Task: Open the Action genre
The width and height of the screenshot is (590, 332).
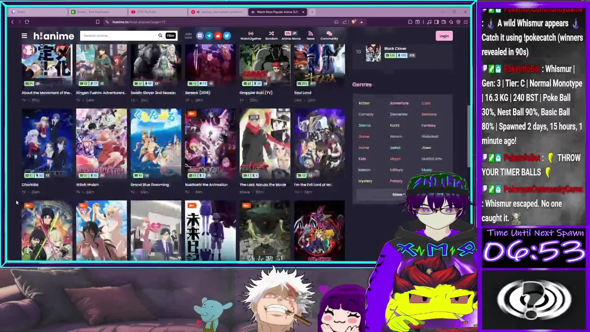Action: pos(364,103)
